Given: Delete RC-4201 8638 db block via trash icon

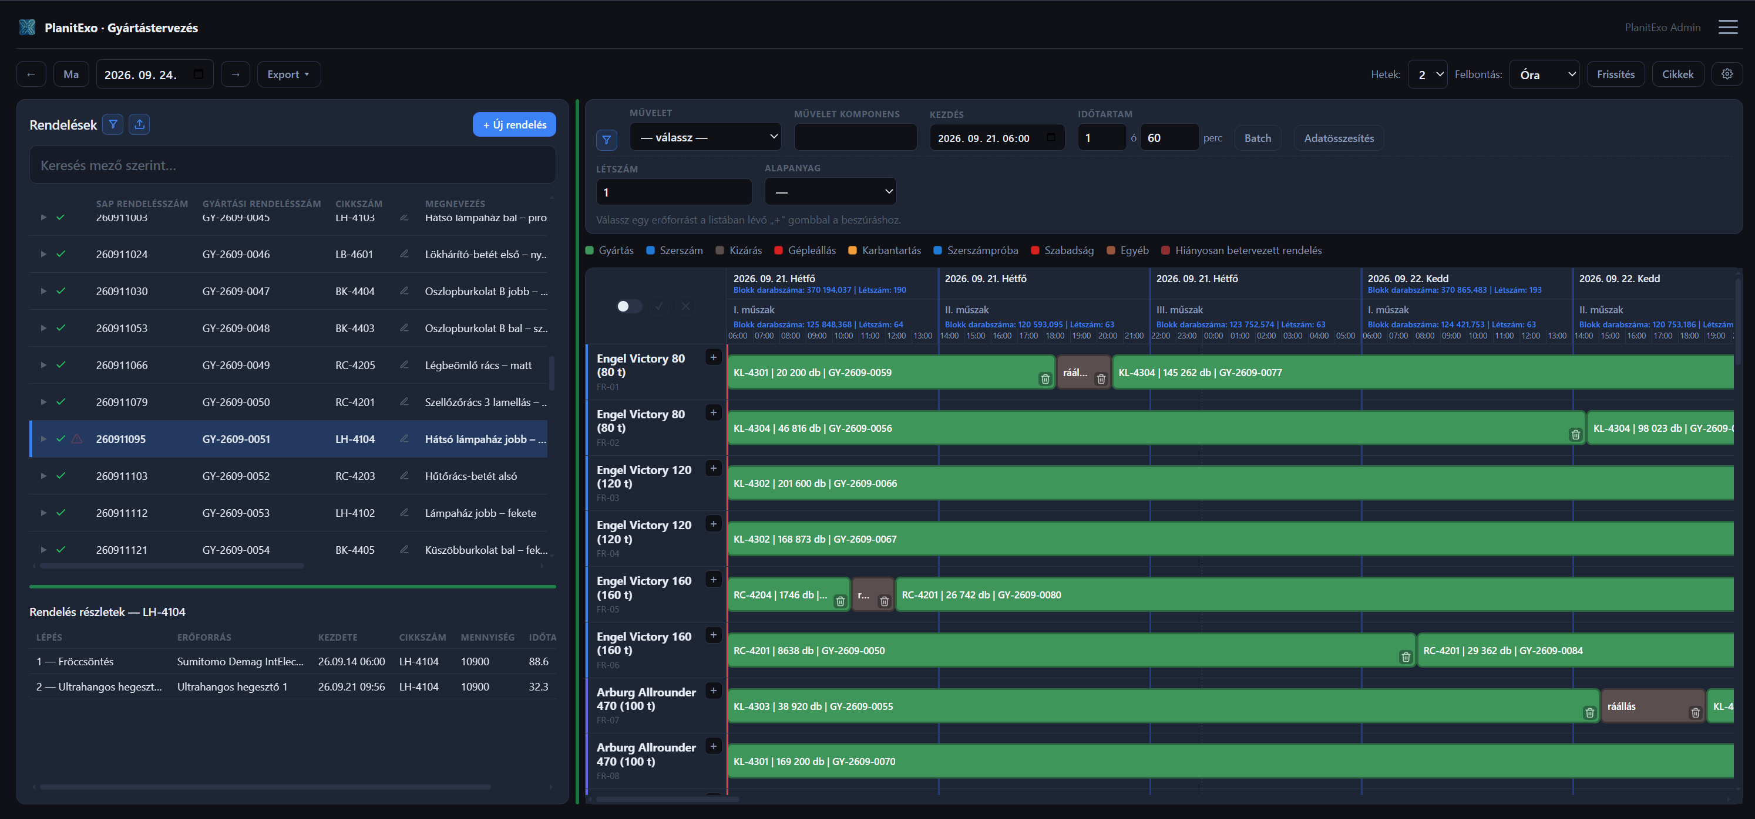Looking at the screenshot, I should [x=1406, y=657].
